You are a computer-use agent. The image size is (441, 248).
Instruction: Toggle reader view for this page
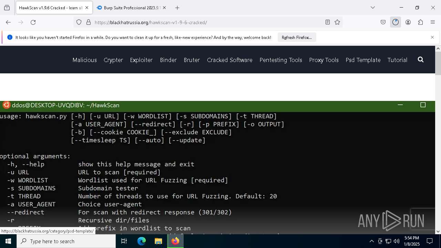(x=328, y=22)
